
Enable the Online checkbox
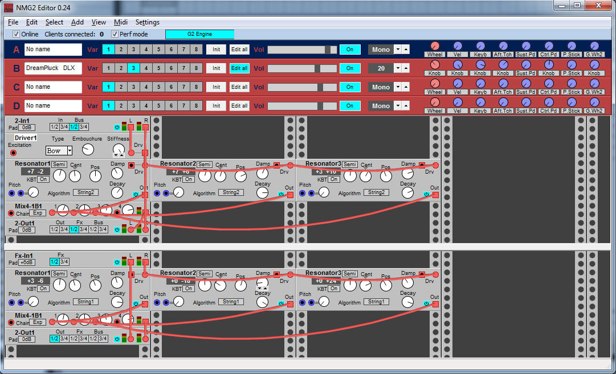click(16, 34)
